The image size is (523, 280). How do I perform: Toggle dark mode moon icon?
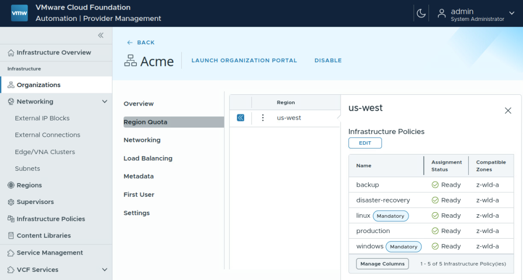pyautogui.click(x=421, y=13)
